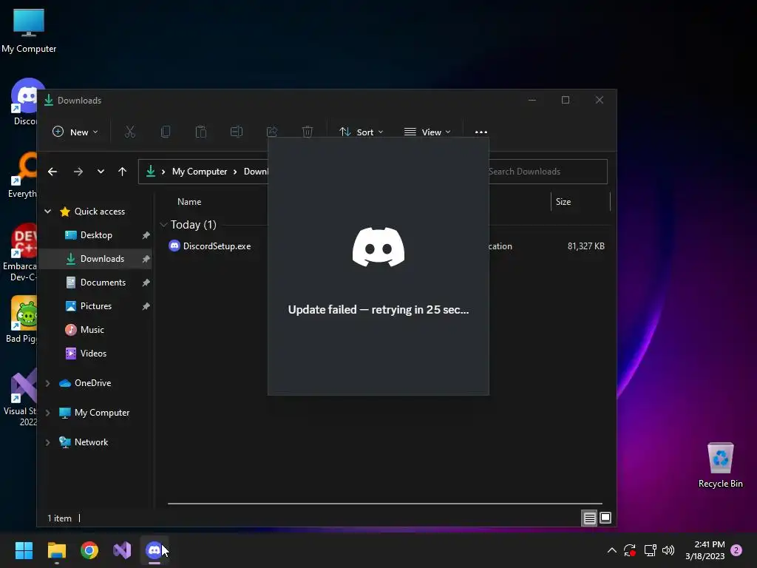Open the network tray icon
This screenshot has height=568, width=757.
651,550
